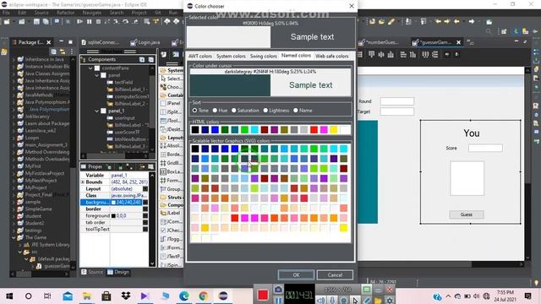This screenshot has width=541, height=304.
Task: Click the Align left edges icon in design toolbar
Action: click(403, 54)
